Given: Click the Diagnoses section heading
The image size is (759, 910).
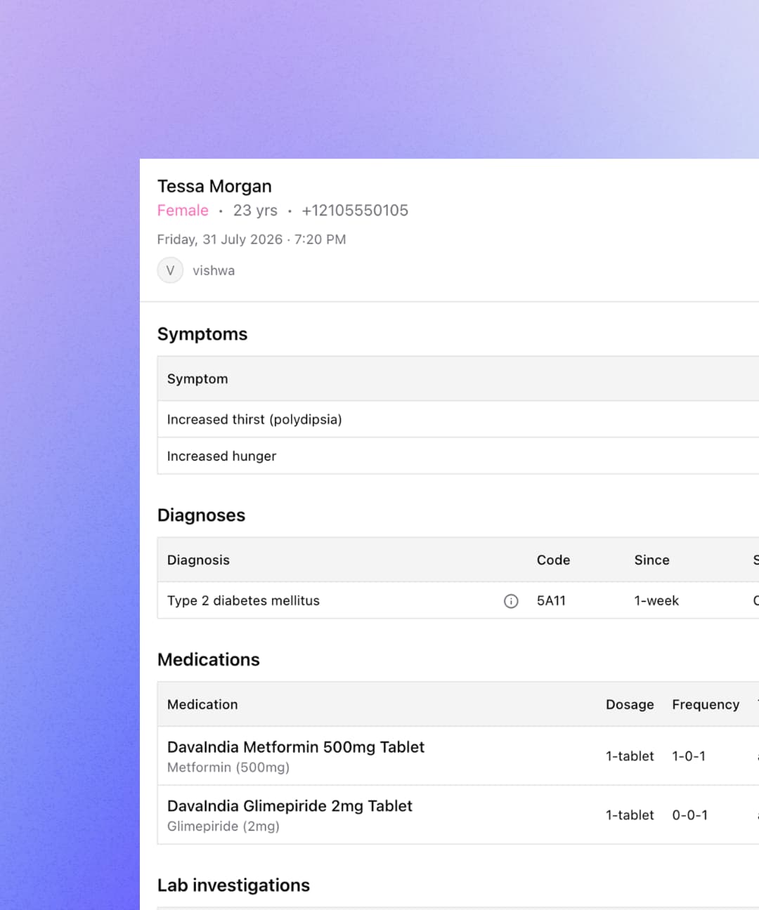Looking at the screenshot, I should pyautogui.click(x=201, y=515).
